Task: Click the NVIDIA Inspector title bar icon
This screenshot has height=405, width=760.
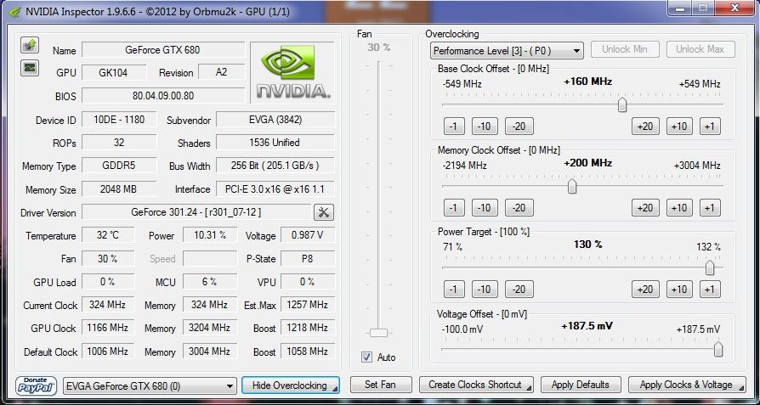Action: [x=14, y=11]
